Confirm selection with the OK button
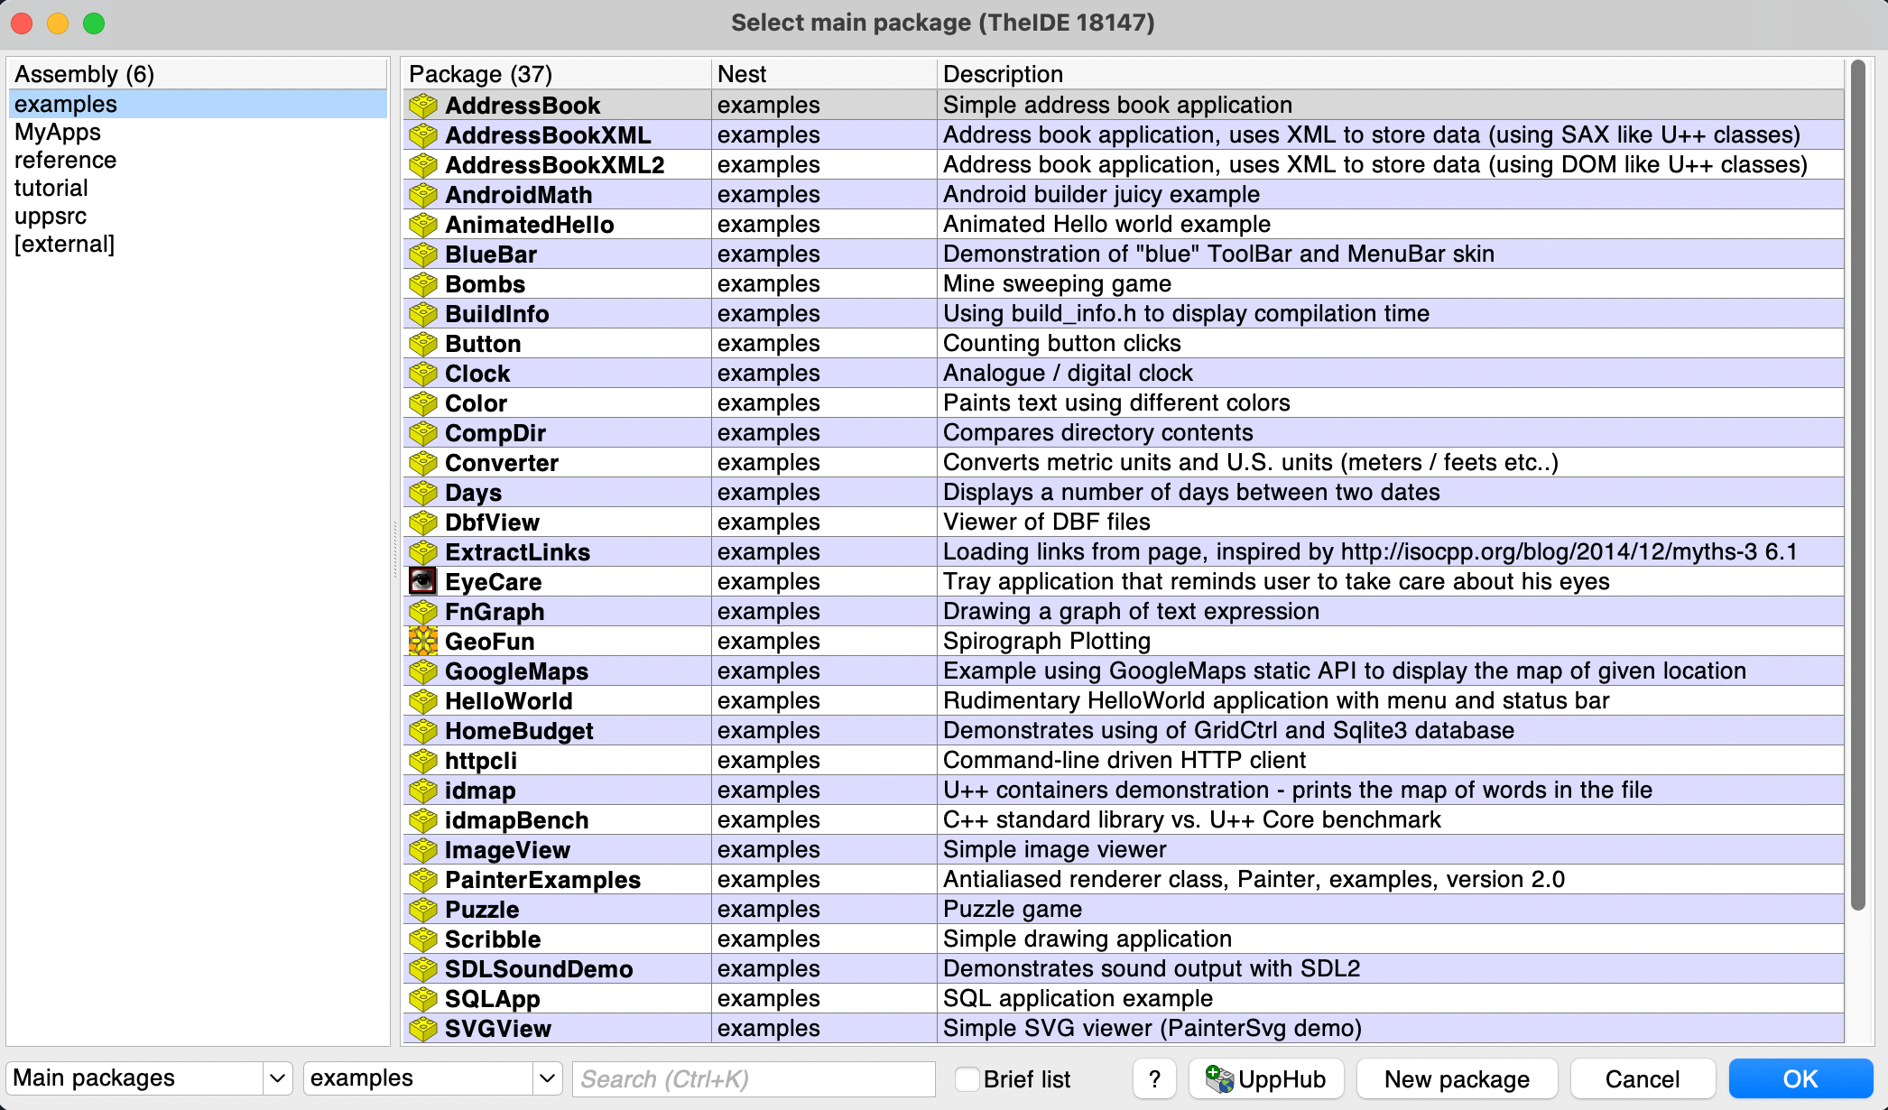Screen dimensions: 1888x1110 click(x=1800, y=1078)
